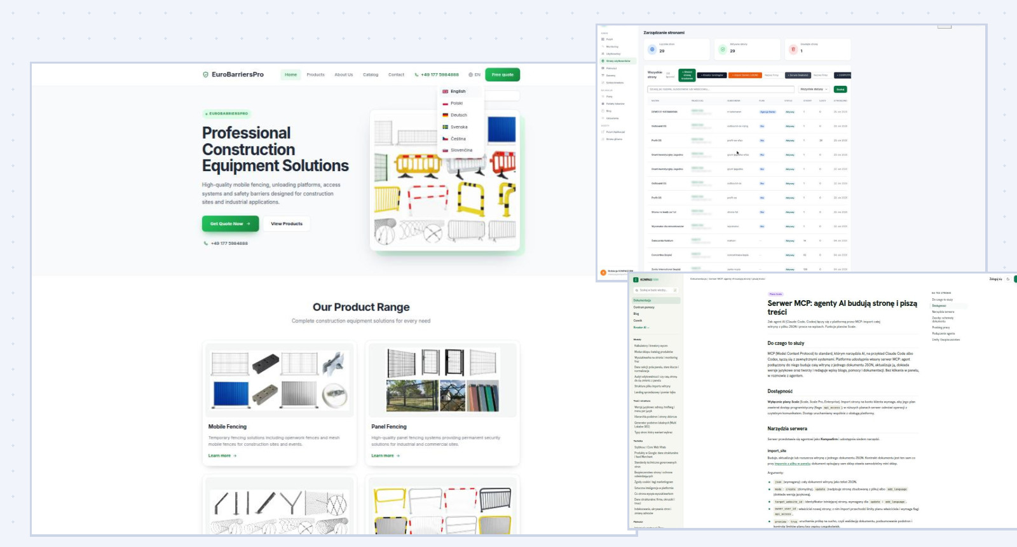
Task: Jump to 'Do czego to służy' in page contents
Action: (943, 300)
